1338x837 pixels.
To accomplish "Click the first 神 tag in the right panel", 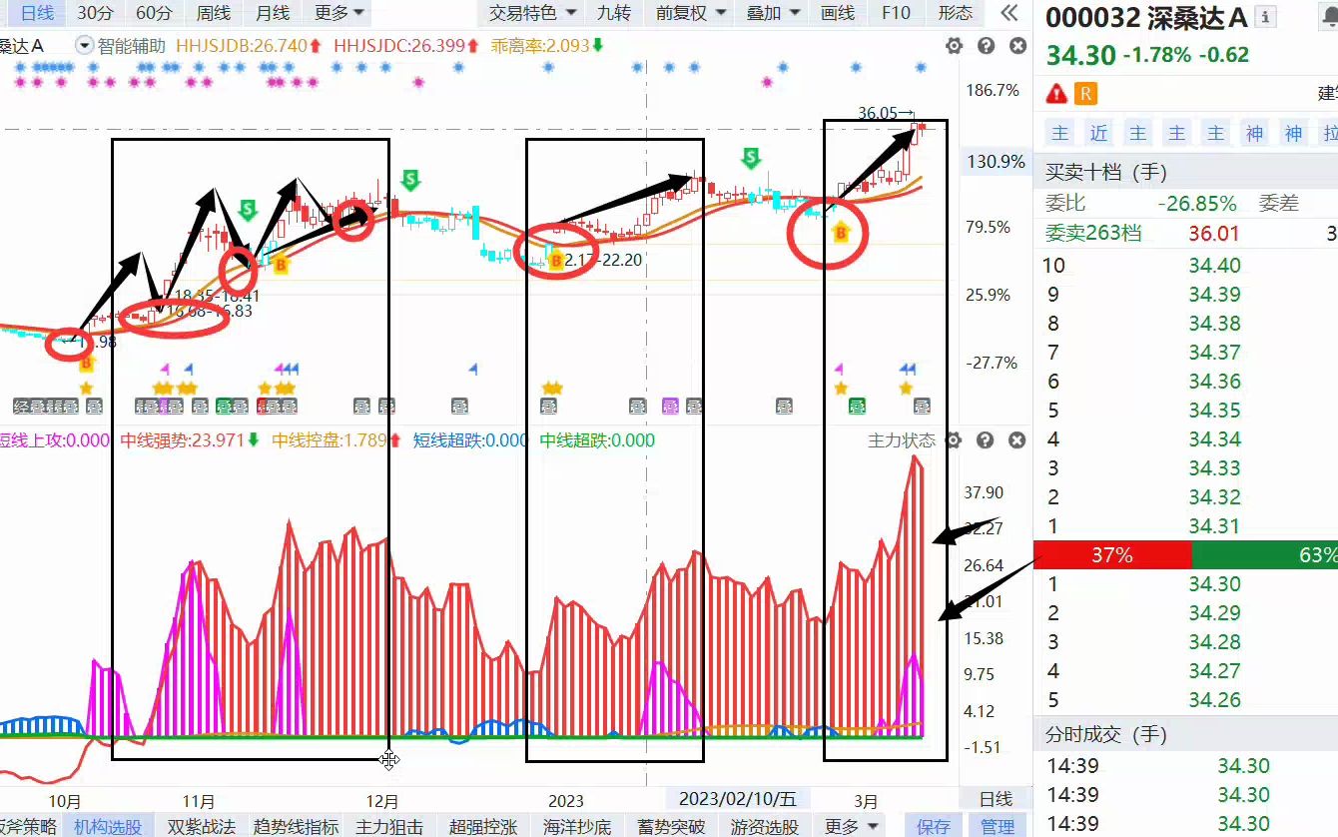I will [1254, 133].
